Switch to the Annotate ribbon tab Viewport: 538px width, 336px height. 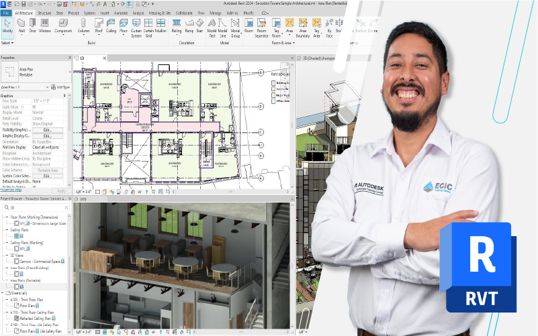coord(120,13)
